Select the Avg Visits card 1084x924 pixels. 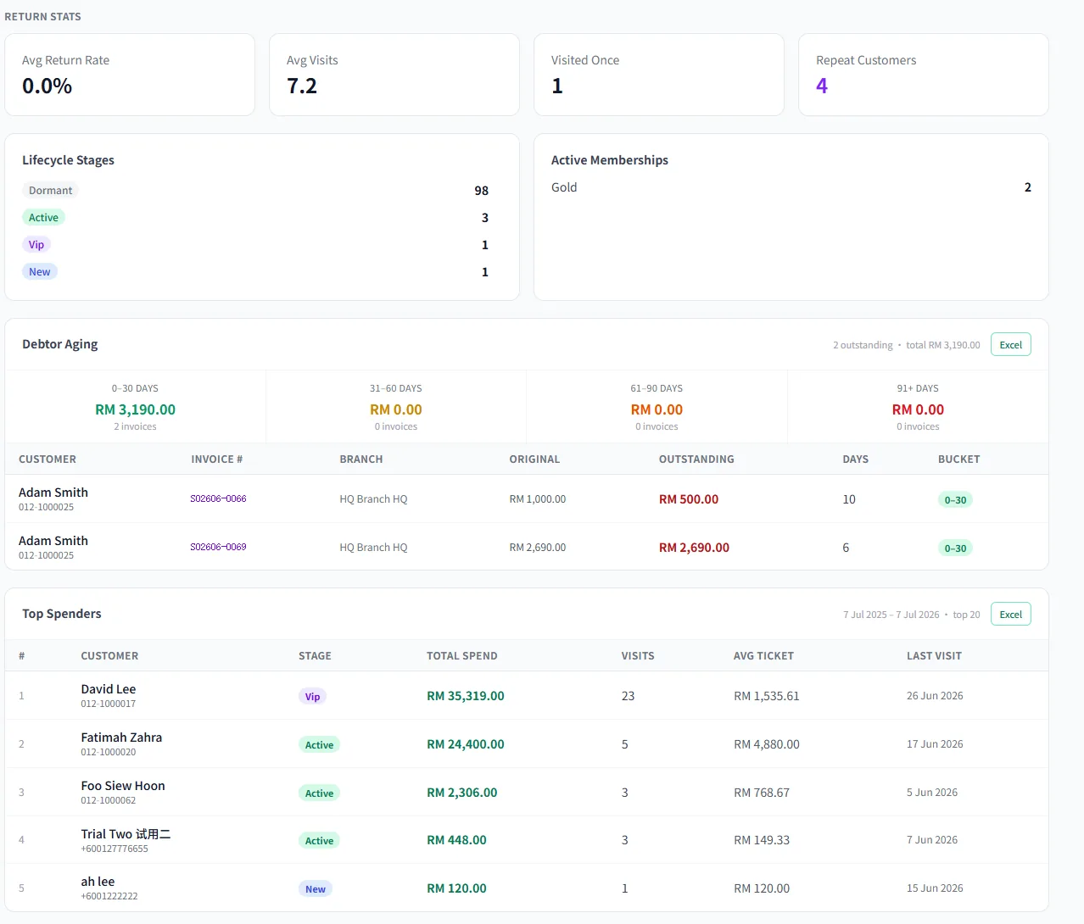tap(394, 75)
